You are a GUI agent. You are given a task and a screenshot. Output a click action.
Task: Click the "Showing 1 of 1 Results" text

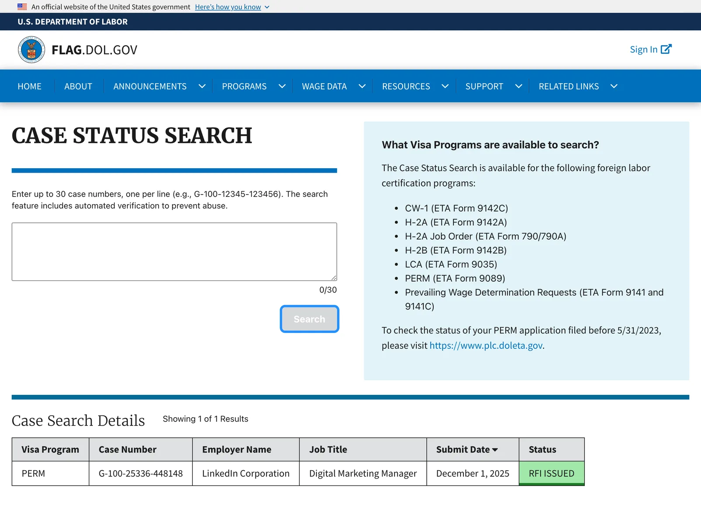click(205, 419)
